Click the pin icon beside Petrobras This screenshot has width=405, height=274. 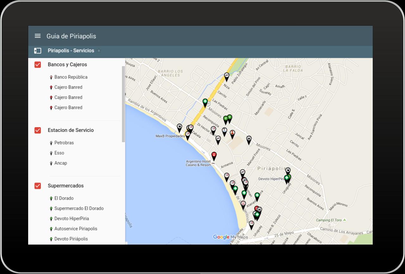(51, 143)
